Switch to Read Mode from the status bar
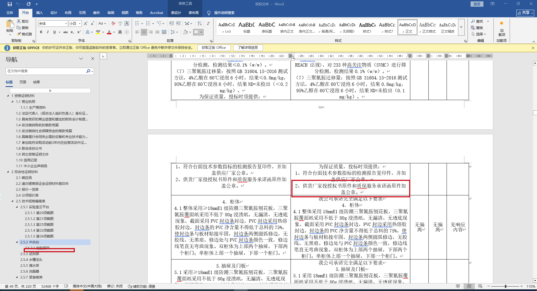This screenshot has width=537, height=291. [x=458, y=286]
